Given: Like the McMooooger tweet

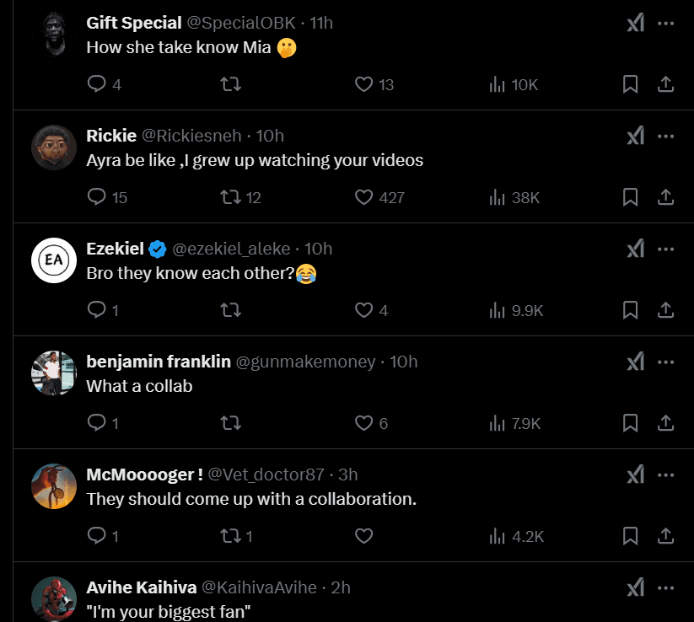Looking at the screenshot, I should coord(364,536).
